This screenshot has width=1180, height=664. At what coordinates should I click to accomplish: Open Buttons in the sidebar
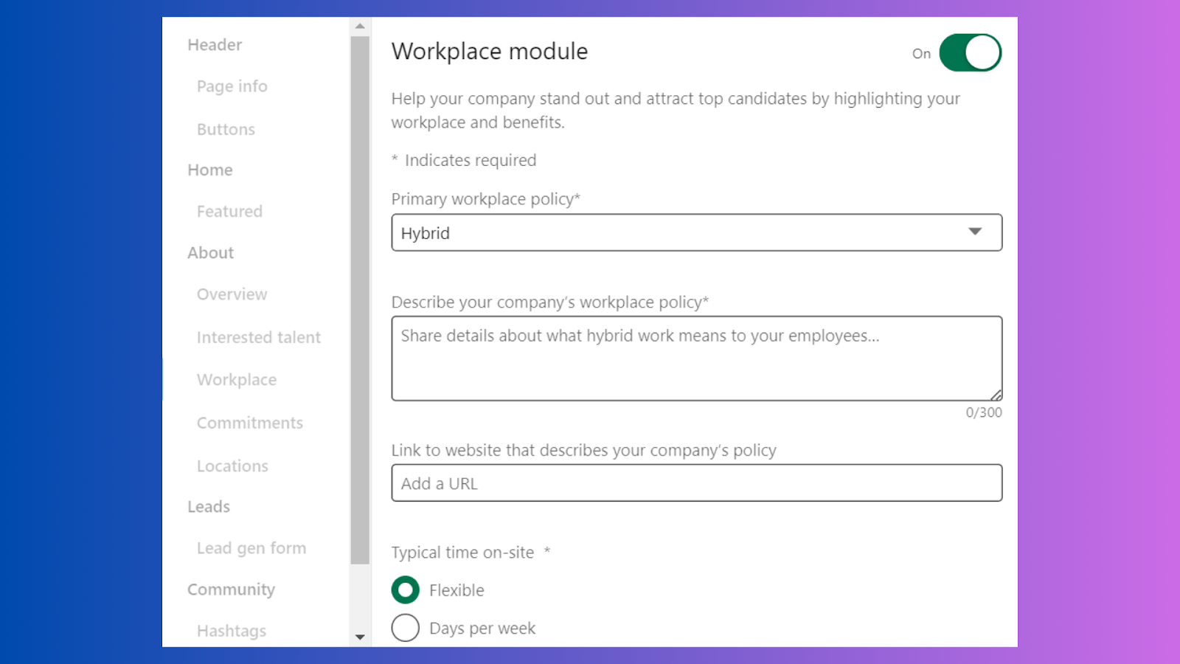click(x=226, y=129)
